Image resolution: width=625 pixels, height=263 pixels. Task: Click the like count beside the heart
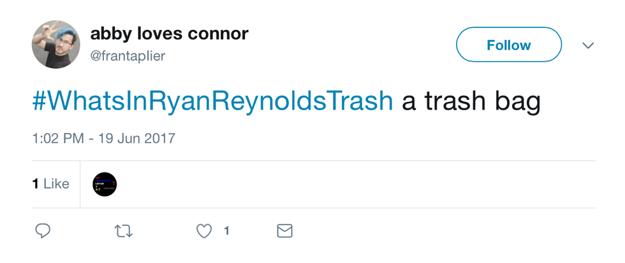coord(226,231)
